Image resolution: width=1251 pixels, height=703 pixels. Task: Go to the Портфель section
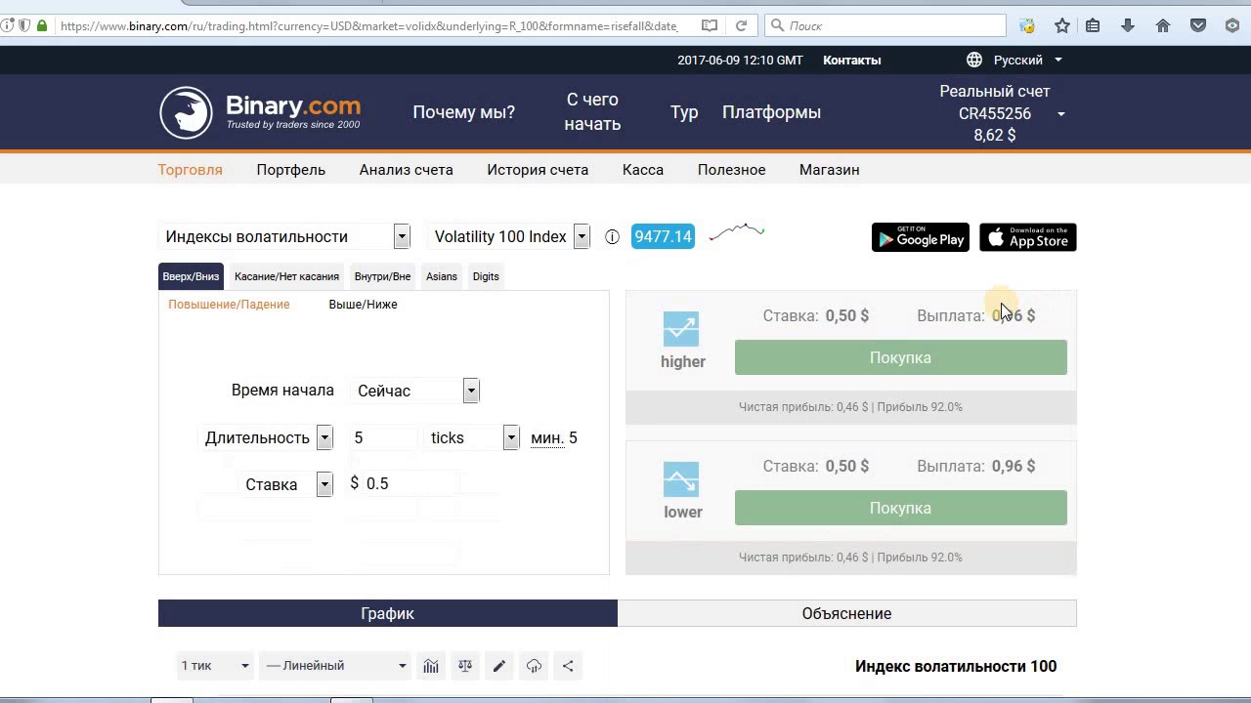[x=291, y=170]
